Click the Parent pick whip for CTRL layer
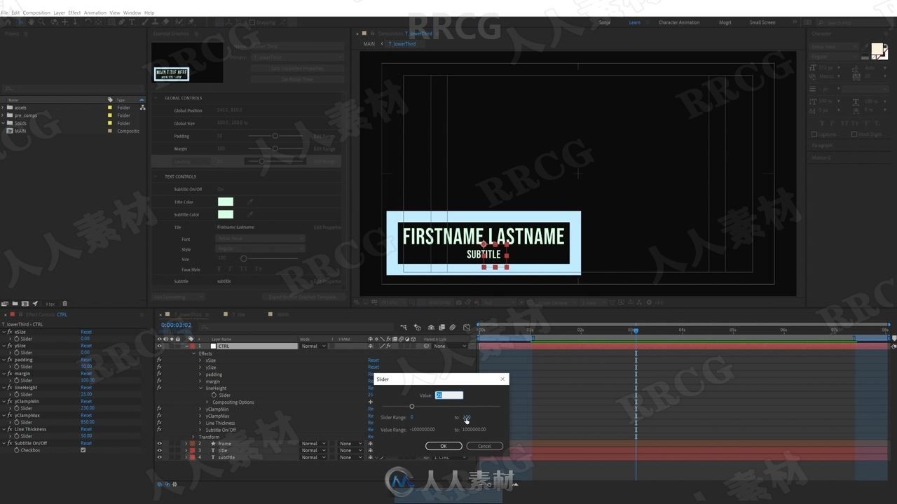This screenshot has height=504, width=897. click(427, 346)
